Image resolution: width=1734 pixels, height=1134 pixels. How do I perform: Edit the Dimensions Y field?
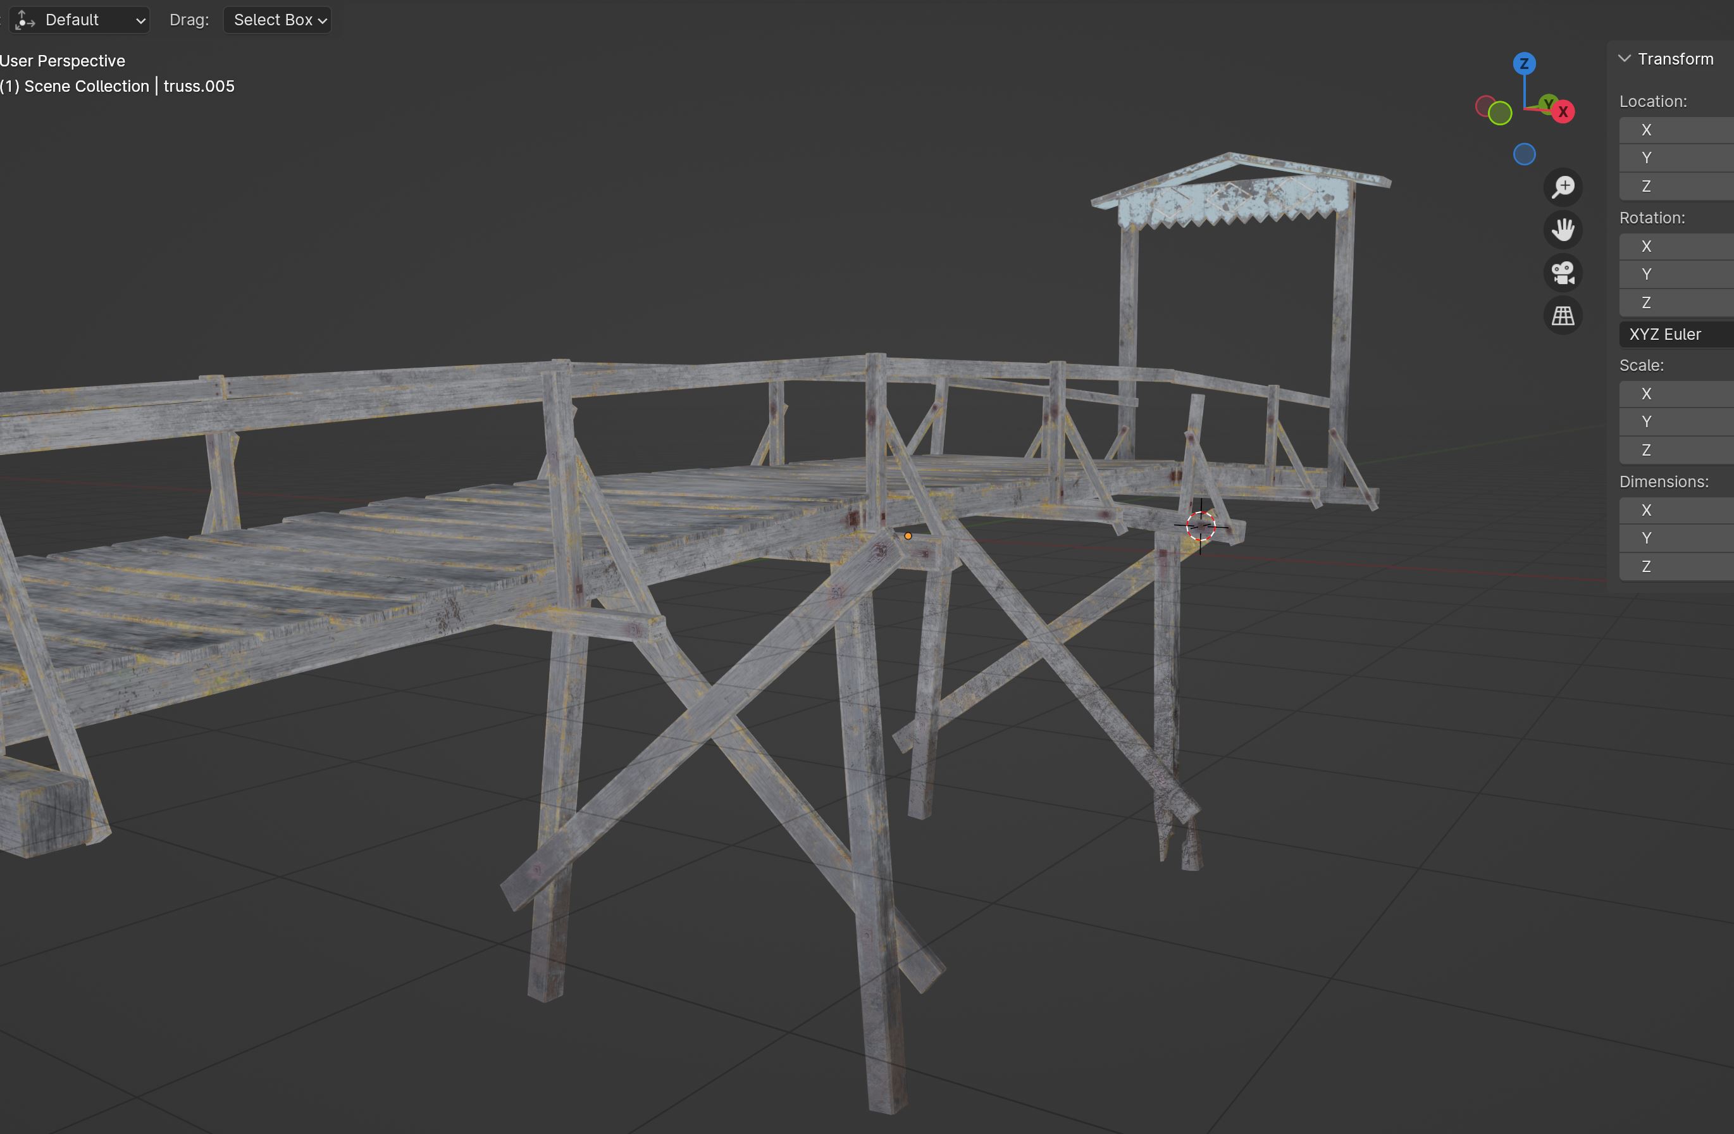coord(1676,538)
